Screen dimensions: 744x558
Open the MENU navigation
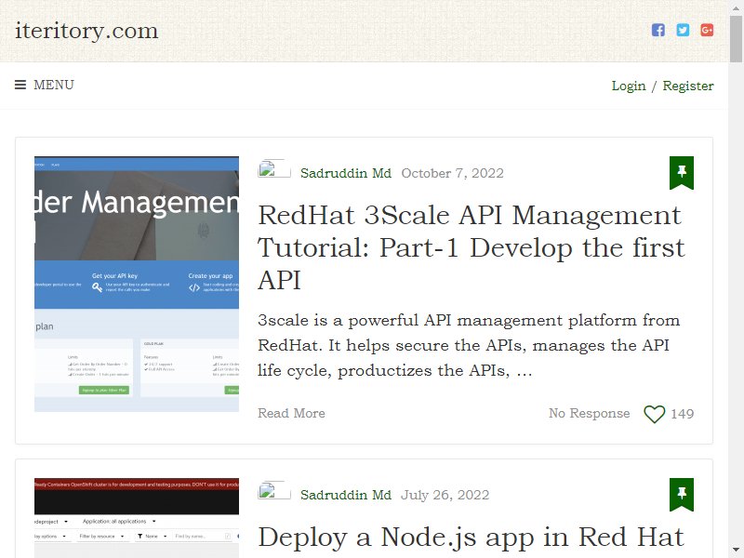pyautogui.click(x=45, y=85)
